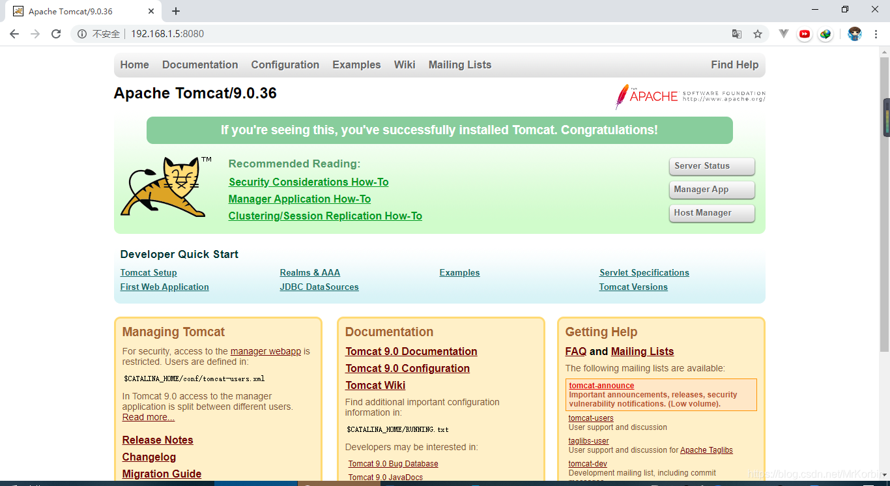This screenshot has width=890, height=486.
Task: Click Find Help in the navigation bar
Action: tap(735, 64)
